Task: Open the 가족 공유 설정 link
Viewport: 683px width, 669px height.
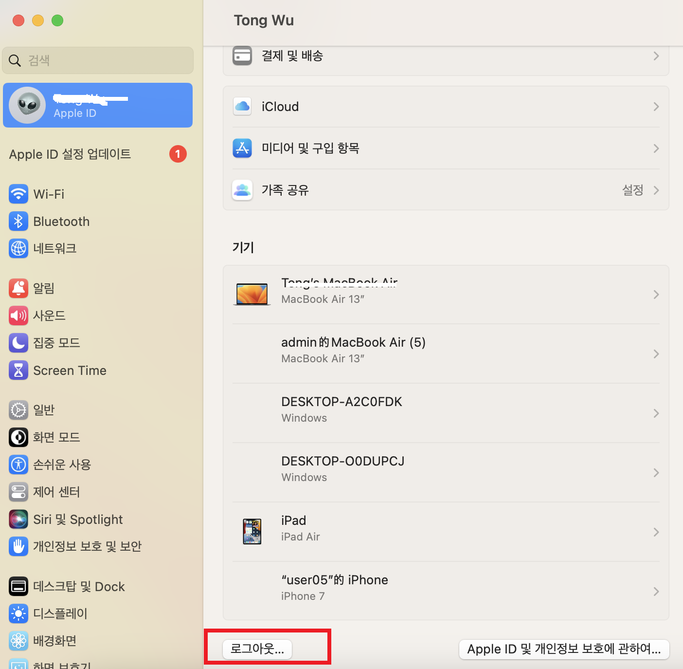Action: click(633, 190)
